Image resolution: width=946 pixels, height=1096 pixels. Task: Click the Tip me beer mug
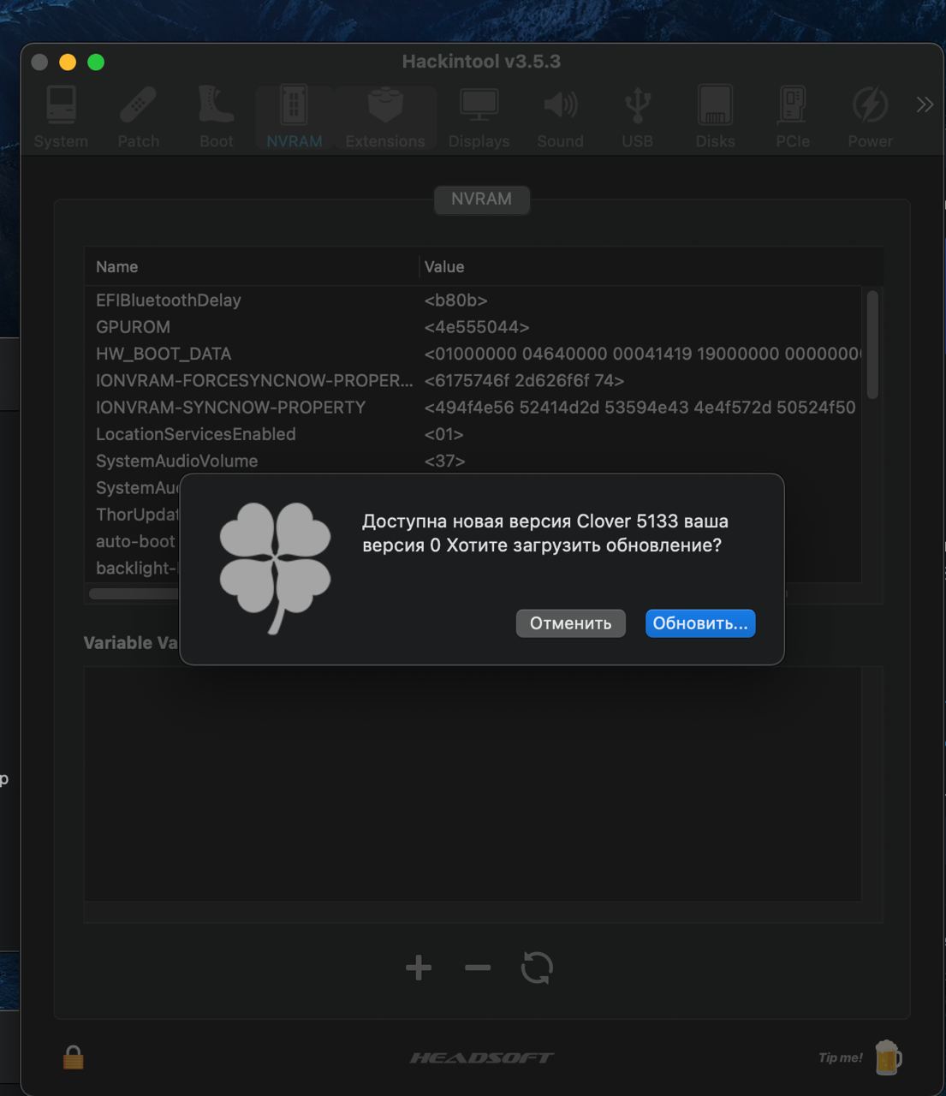888,1057
